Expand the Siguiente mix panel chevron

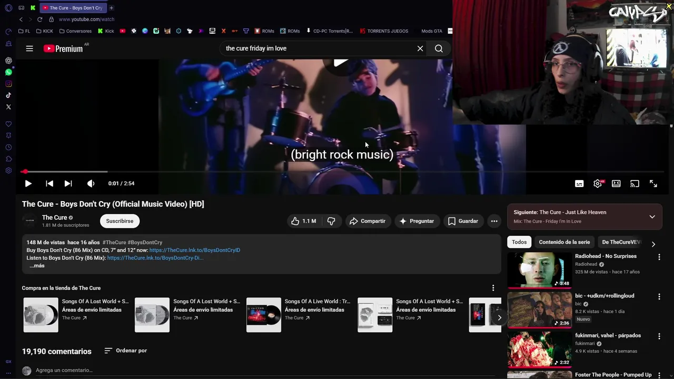pos(652,217)
